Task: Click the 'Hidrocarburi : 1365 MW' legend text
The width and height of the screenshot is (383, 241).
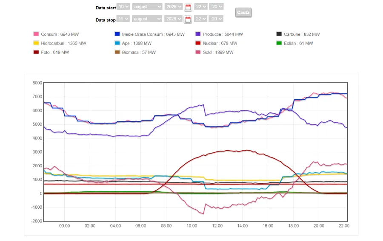Action: pyautogui.click(x=63, y=43)
